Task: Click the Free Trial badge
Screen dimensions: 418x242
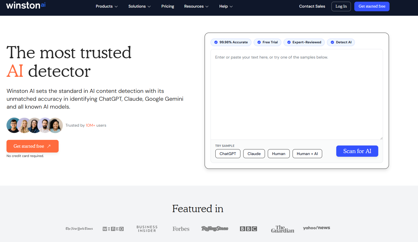Action: 267,42
